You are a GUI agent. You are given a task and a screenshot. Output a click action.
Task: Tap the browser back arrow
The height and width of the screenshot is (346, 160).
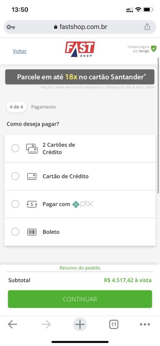(x=12, y=324)
